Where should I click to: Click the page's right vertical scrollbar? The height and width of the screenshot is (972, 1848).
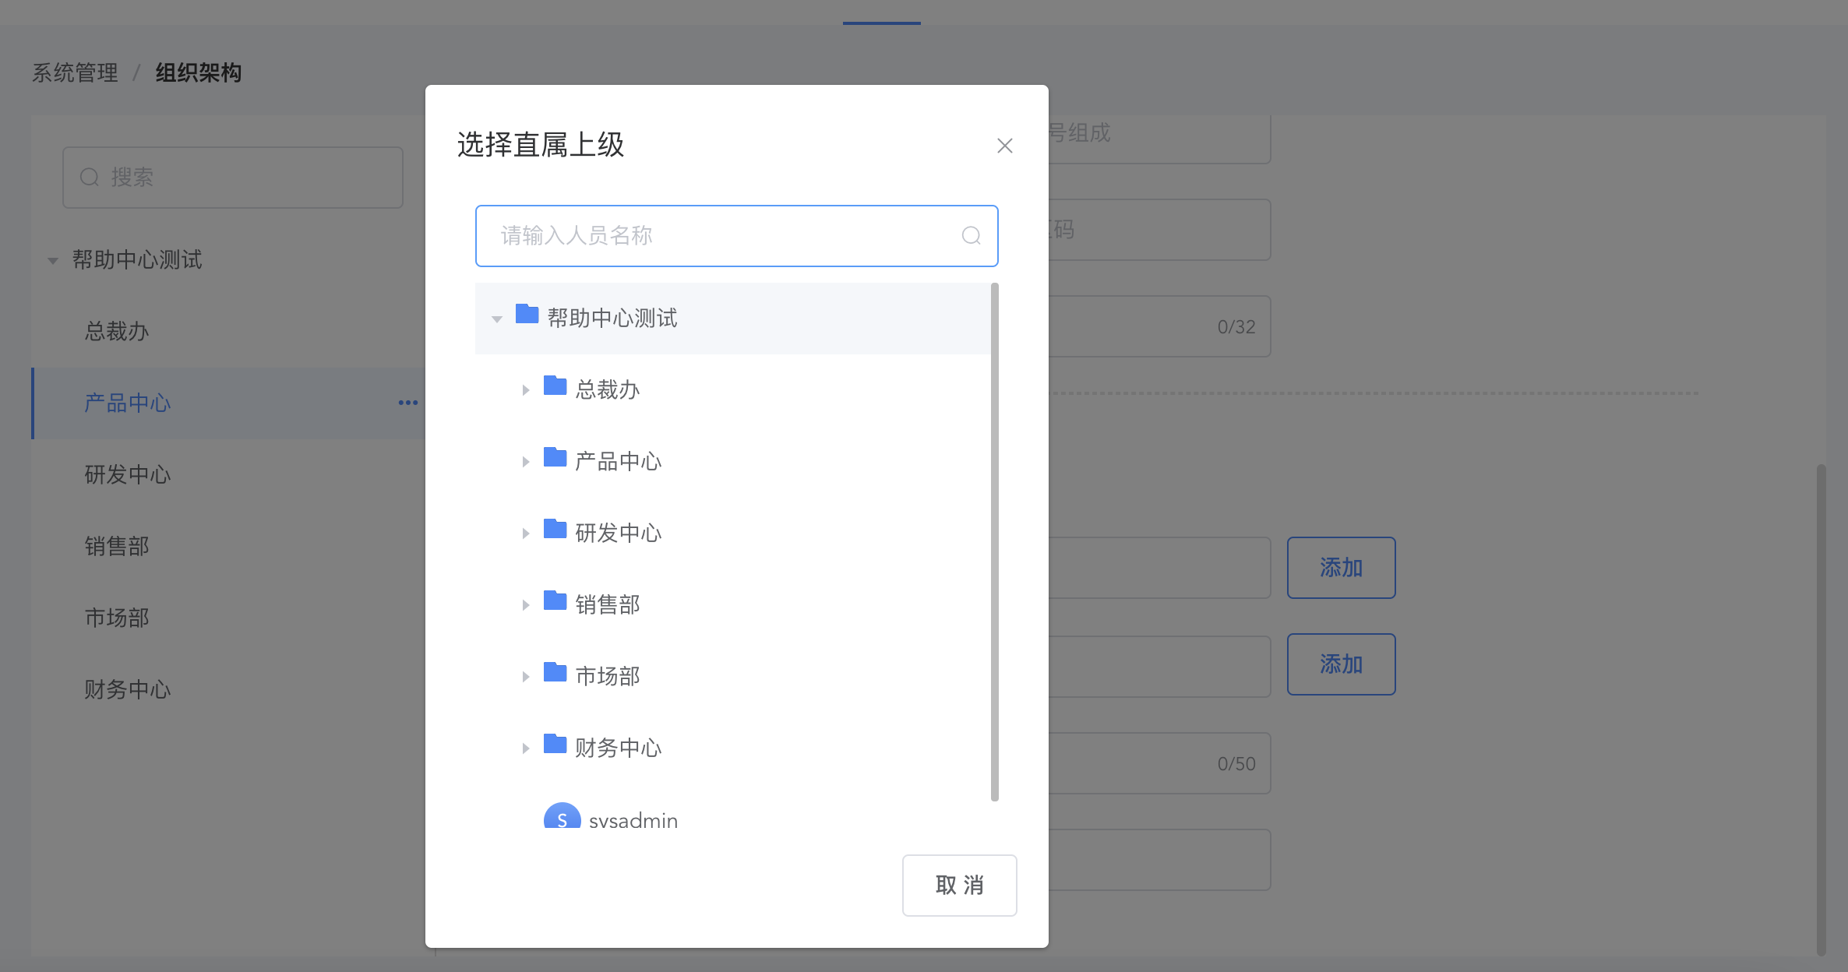[1821, 710]
